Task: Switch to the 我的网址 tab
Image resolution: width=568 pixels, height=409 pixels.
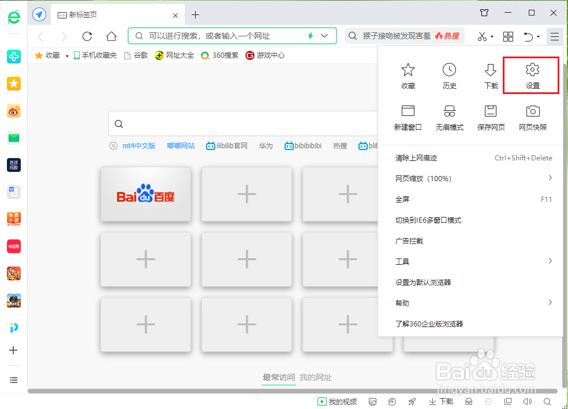Action: [315, 377]
